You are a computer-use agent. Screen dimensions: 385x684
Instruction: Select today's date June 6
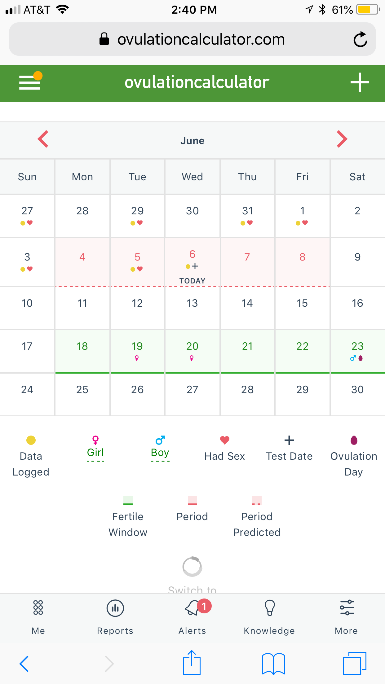pos(192,262)
